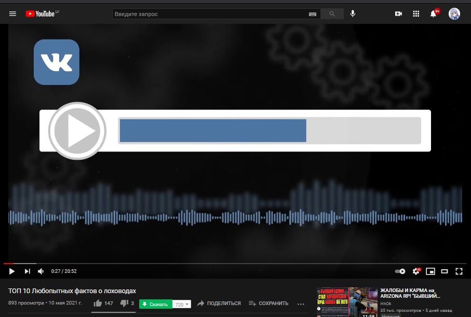Open the create video camera icon
The image size is (471, 317).
tap(398, 14)
